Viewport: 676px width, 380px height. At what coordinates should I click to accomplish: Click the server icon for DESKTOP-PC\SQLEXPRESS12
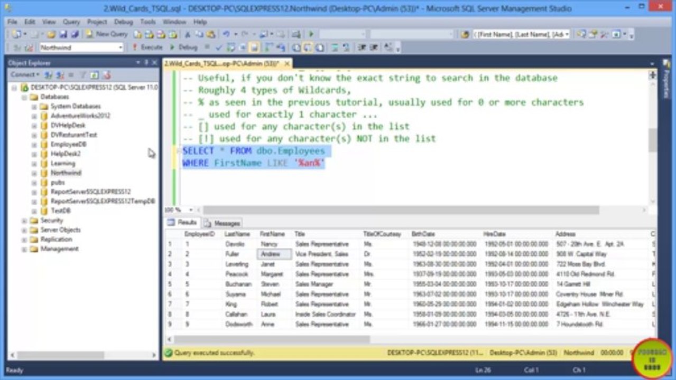[x=24, y=87]
